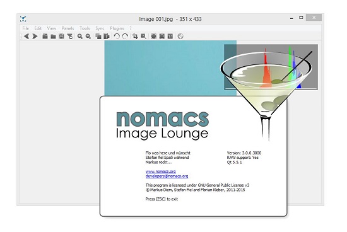
Task: Click 'Image 001.jpg - 351 x 433' title
Action: [170, 19]
